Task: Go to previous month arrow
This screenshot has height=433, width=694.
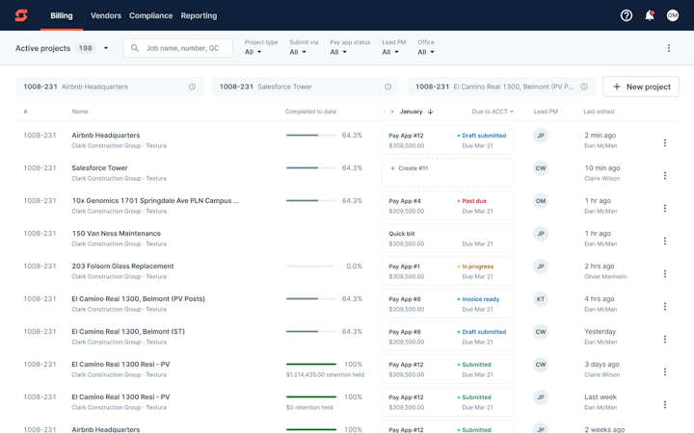Action: 385,112
